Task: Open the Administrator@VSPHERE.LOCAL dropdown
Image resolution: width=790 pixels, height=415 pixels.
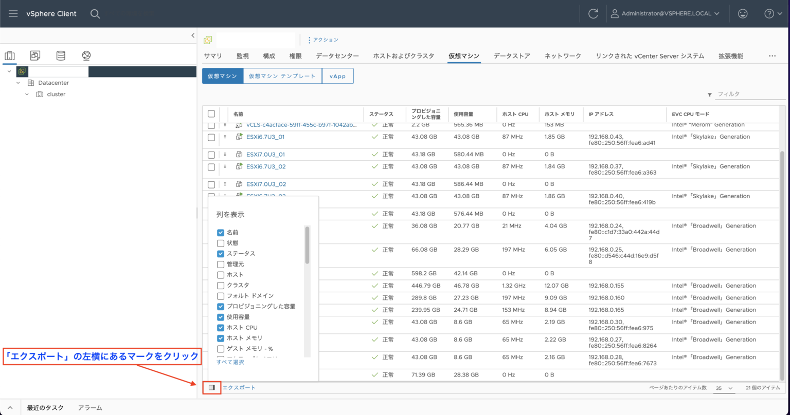Action: click(666, 13)
